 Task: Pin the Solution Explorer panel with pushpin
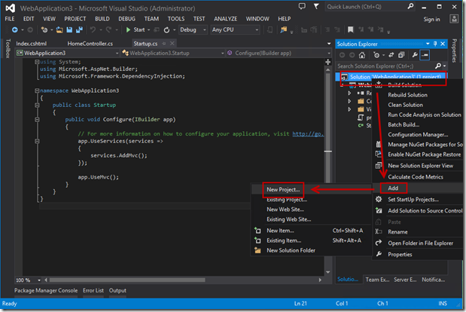[x=435, y=44]
